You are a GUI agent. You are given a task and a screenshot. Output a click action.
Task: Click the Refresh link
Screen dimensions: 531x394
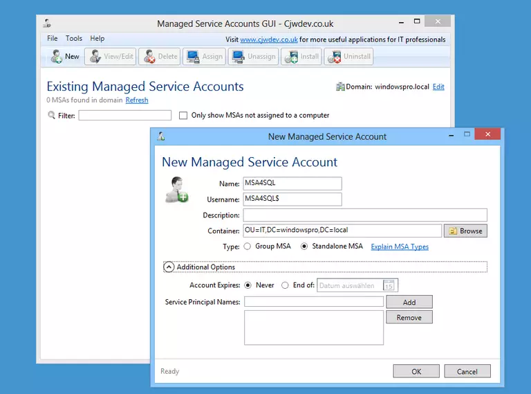[137, 100]
